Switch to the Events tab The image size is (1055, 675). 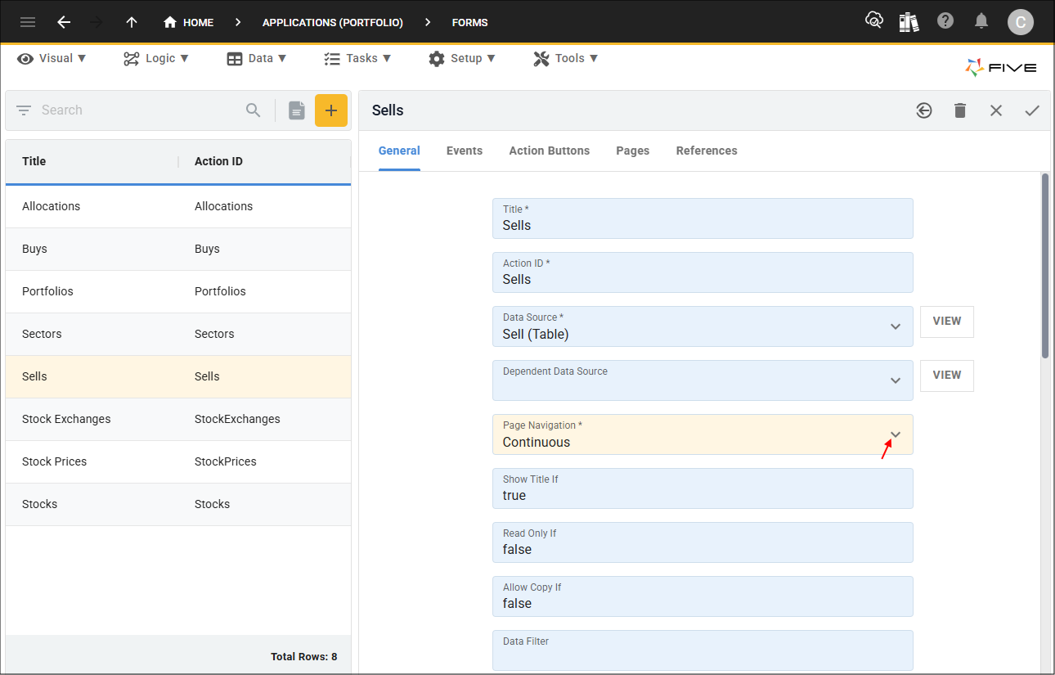[465, 151]
